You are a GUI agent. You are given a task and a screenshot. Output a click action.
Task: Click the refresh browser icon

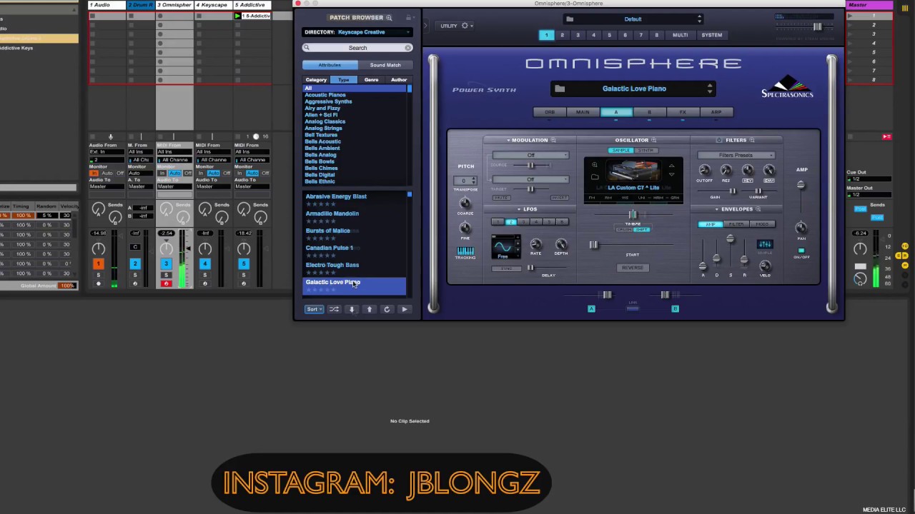(x=387, y=309)
